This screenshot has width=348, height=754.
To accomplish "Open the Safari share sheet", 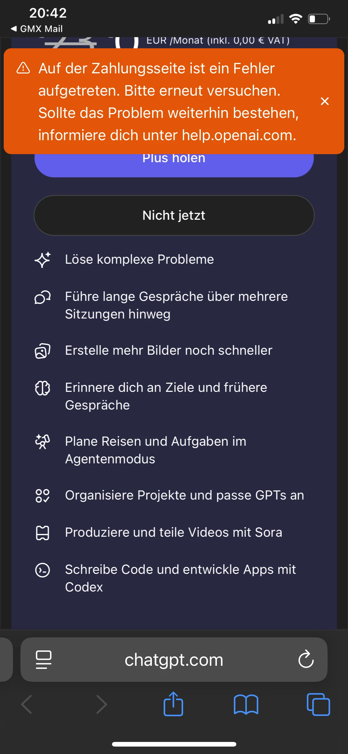I will click(x=173, y=704).
